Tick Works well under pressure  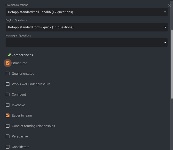pos(7,84)
